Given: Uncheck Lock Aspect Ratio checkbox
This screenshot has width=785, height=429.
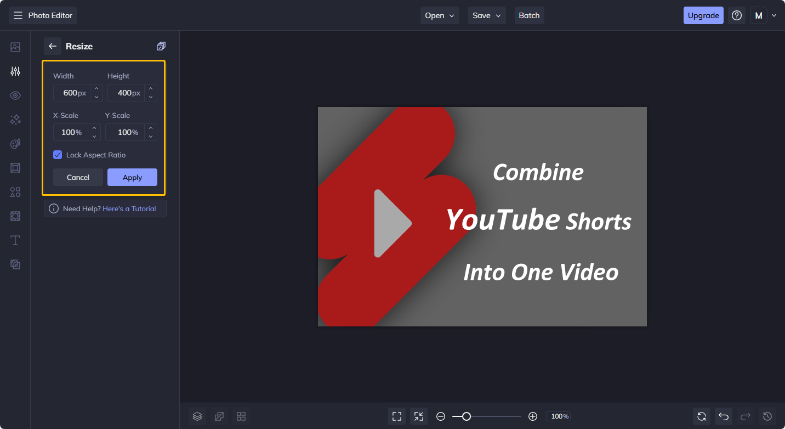Looking at the screenshot, I should click(x=58, y=155).
